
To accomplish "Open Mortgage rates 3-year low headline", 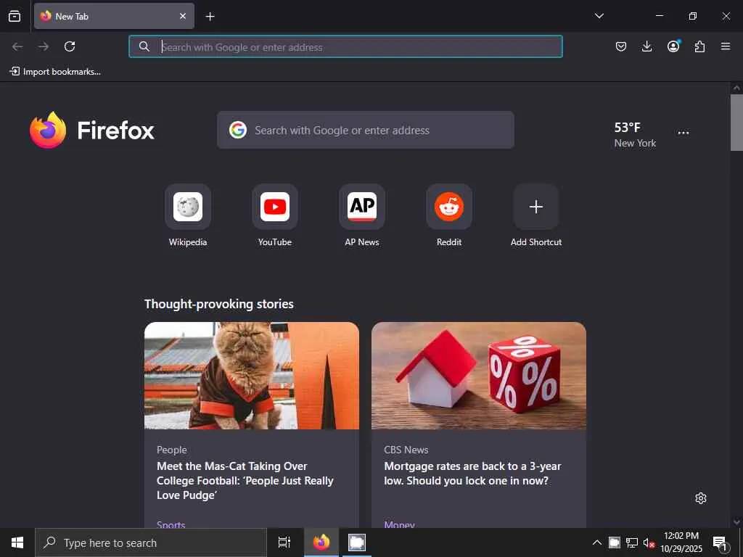I will (472, 473).
